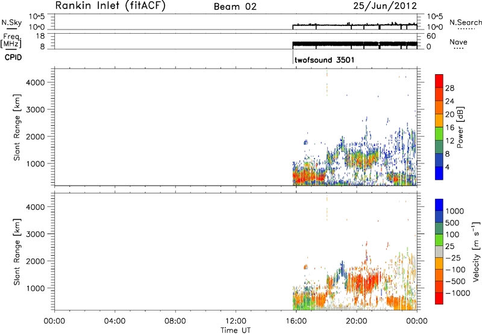Screen dimensions: 482x334
Task: Click the 16 tick label on the power colorbar
Action: point(449,128)
